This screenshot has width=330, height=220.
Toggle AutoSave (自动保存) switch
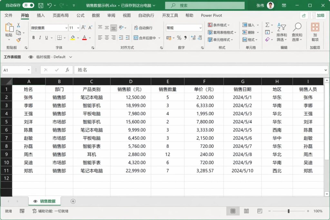point(28,5)
